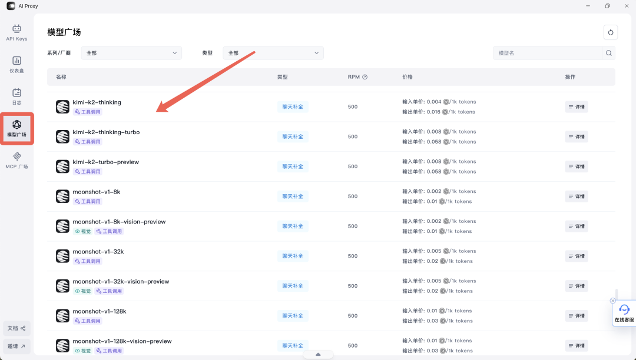This screenshot has height=360, width=636.
Task: Open the 类型 filter dropdown
Action: click(273, 52)
